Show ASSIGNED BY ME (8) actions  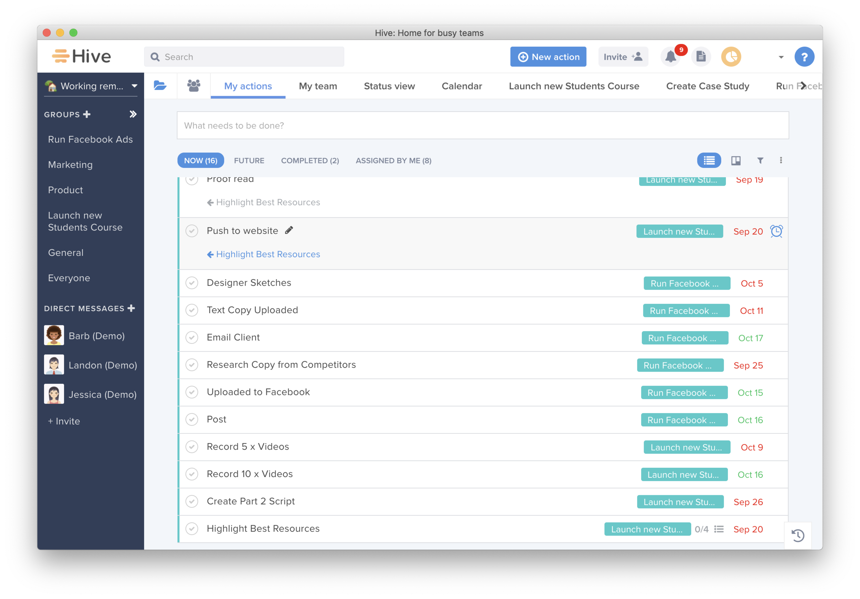pos(393,160)
